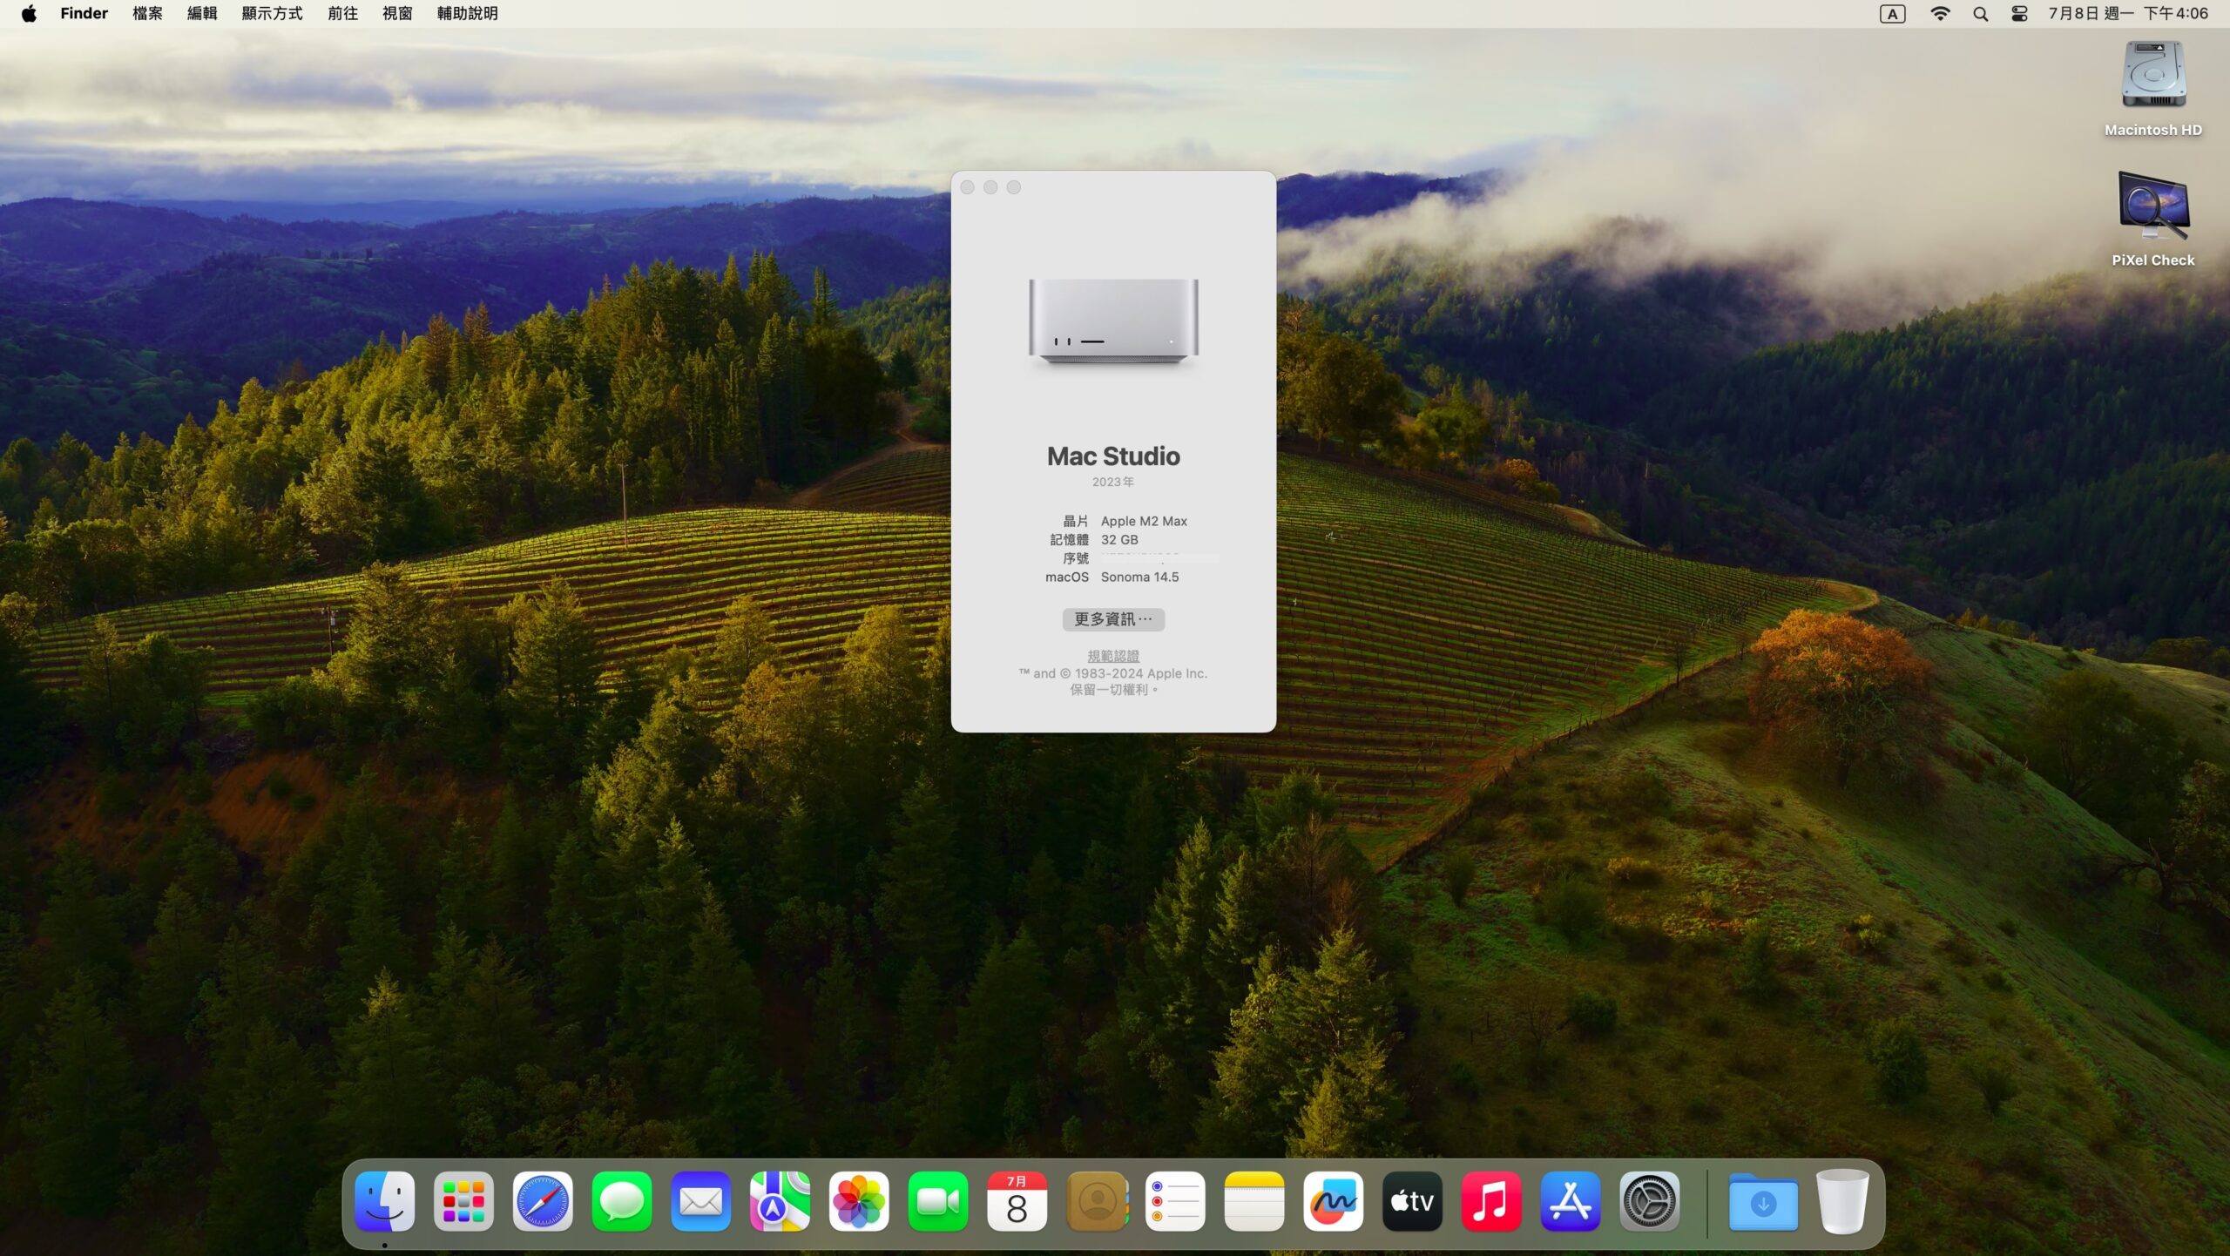Screen dimensions: 2230x1256
Task: Open Finder from the Dock
Action: pyautogui.click(x=384, y=1201)
